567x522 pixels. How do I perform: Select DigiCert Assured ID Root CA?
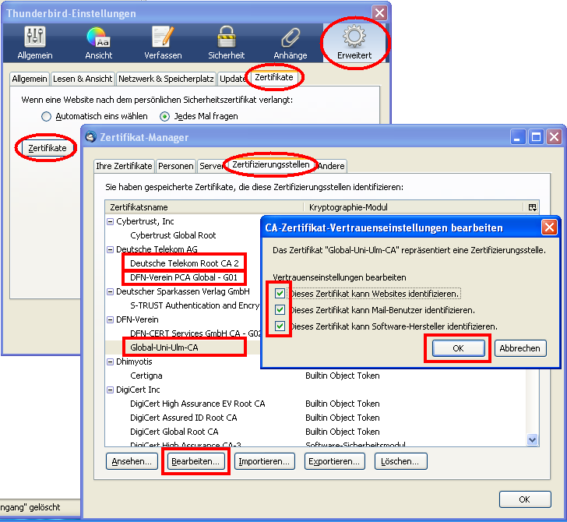(184, 418)
